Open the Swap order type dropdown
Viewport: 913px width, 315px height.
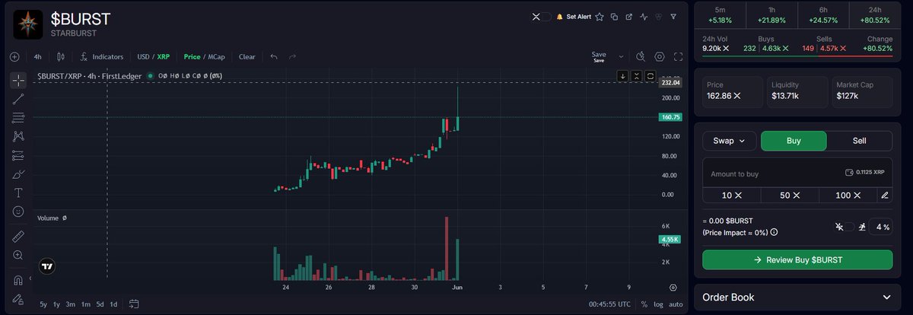[730, 141]
